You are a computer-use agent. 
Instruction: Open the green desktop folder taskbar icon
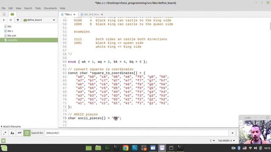pos(88,148)
